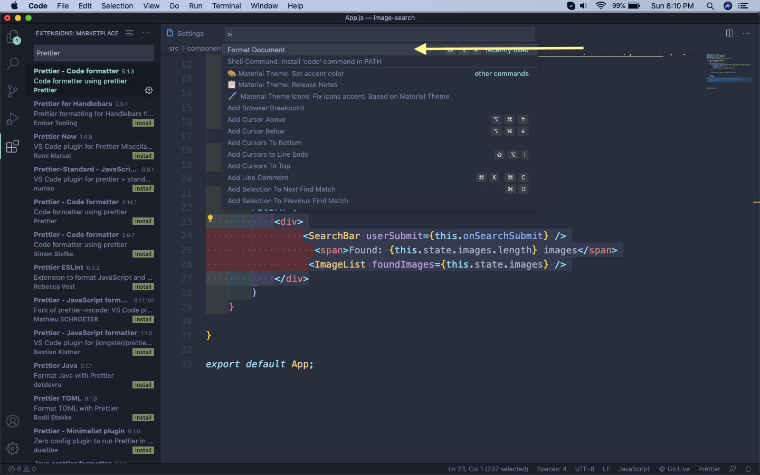Open the Accounts icon in the activity bar
This screenshot has height=475, width=760.
[13, 421]
